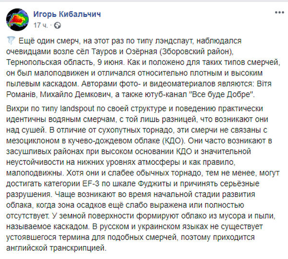Open the post's 17 ч. timestamp

click(40, 24)
